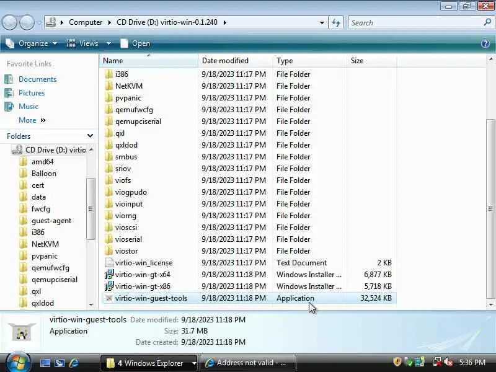
Task: Switch to Address not valid taskbar window
Action: click(x=248, y=363)
